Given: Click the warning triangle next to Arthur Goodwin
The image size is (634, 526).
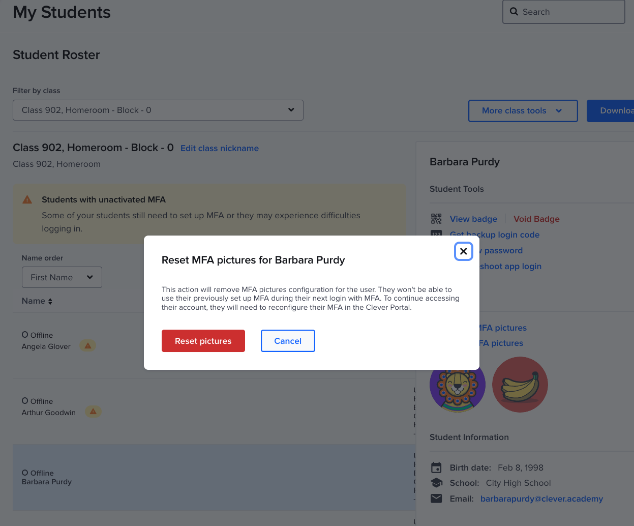Looking at the screenshot, I should coord(93,412).
